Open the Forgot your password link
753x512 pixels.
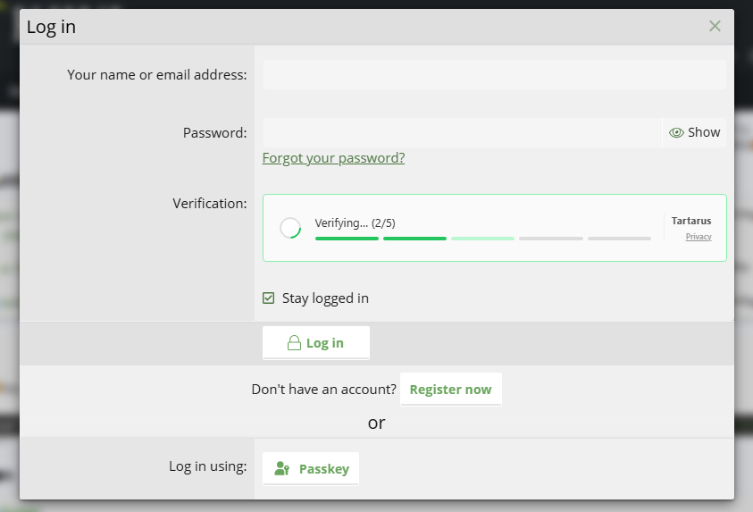pos(333,158)
